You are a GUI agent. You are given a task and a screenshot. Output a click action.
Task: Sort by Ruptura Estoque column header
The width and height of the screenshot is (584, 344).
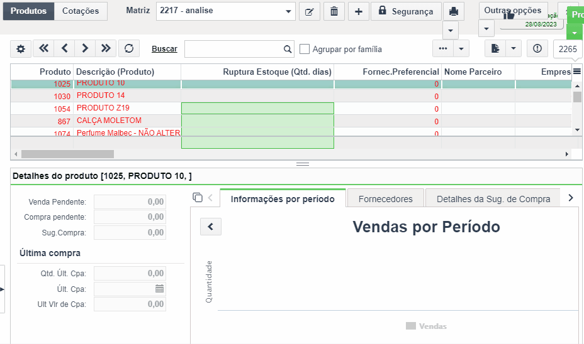(x=257, y=72)
